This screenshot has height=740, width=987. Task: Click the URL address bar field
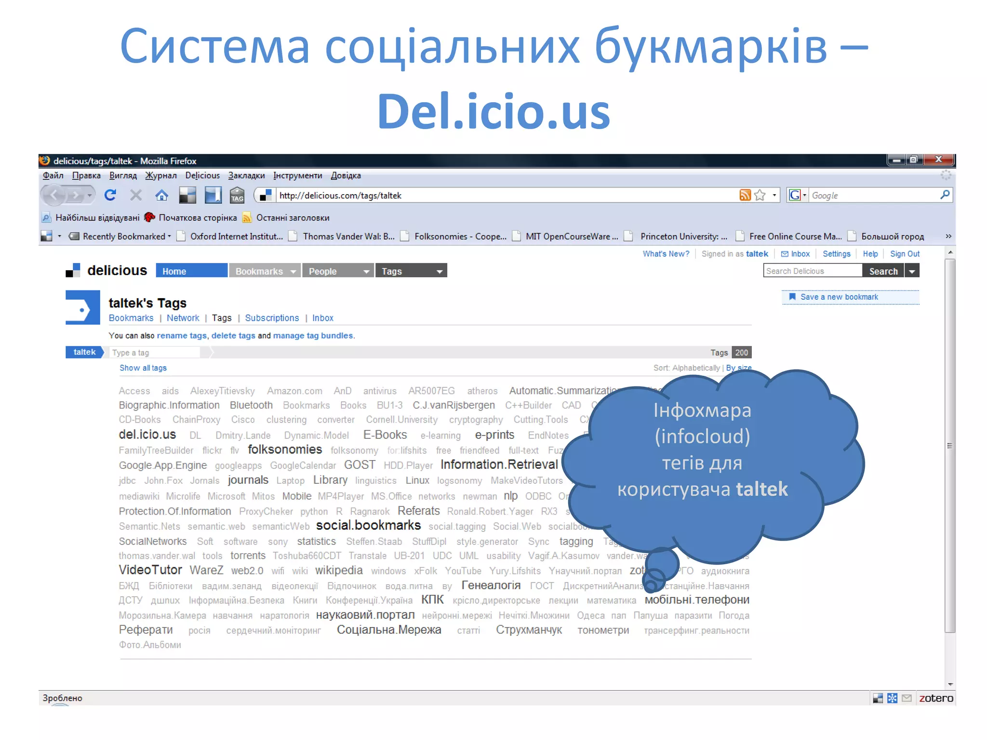point(507,195)
